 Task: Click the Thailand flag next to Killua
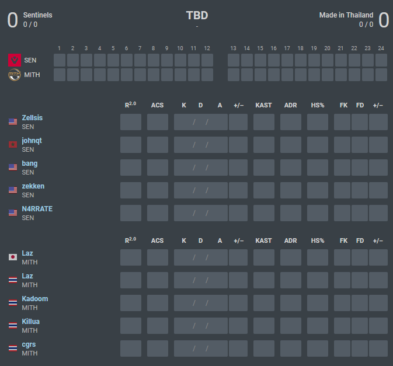point(13,325)
